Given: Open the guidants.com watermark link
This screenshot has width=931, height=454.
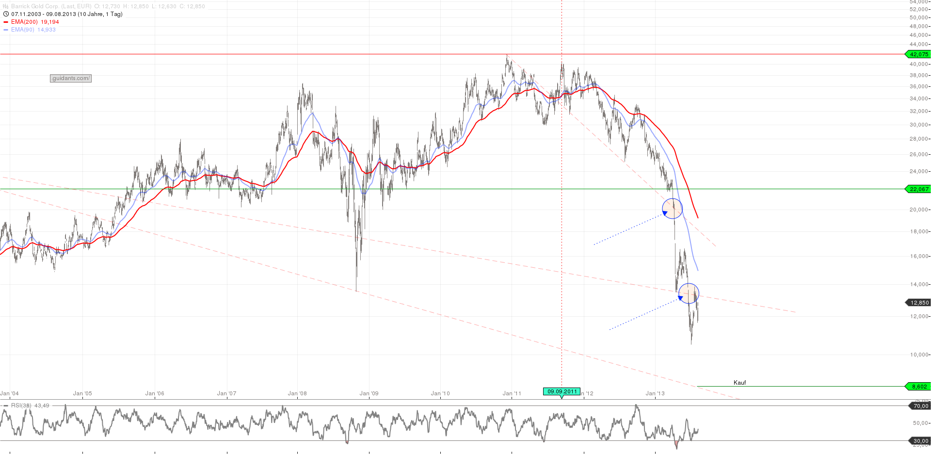Looking at the screenshot, I should click(71, 78).
